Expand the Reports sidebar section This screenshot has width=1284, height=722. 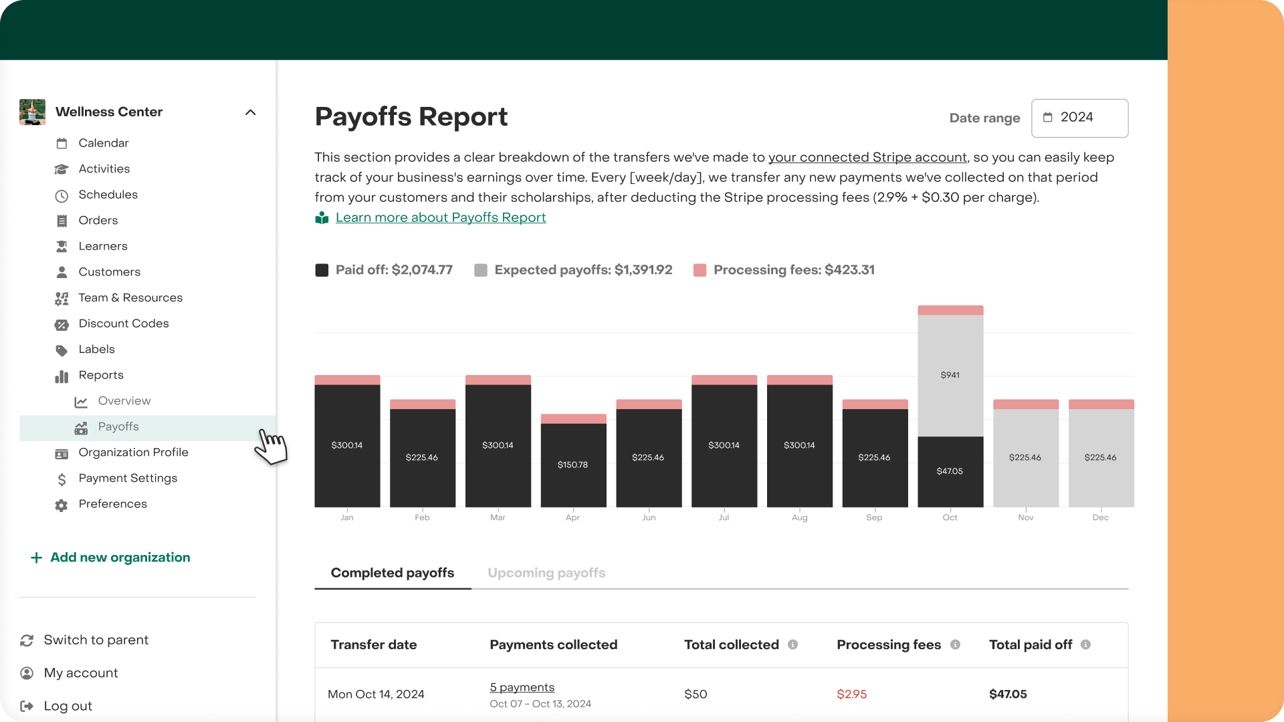pyautogui.click(x=101, y=375)
